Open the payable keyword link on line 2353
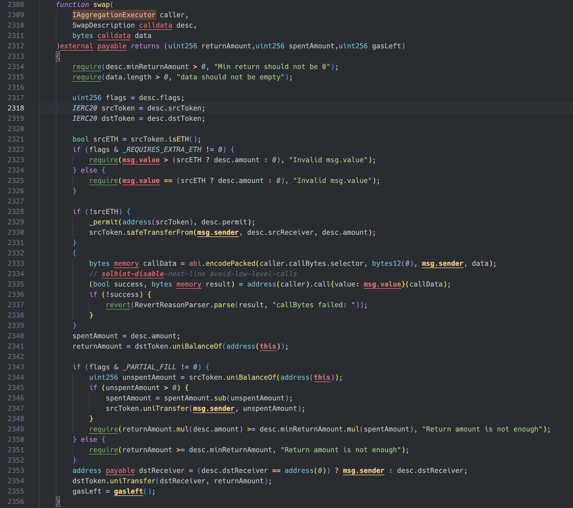Viewport: 573px width, 508px height. (120, 471)
